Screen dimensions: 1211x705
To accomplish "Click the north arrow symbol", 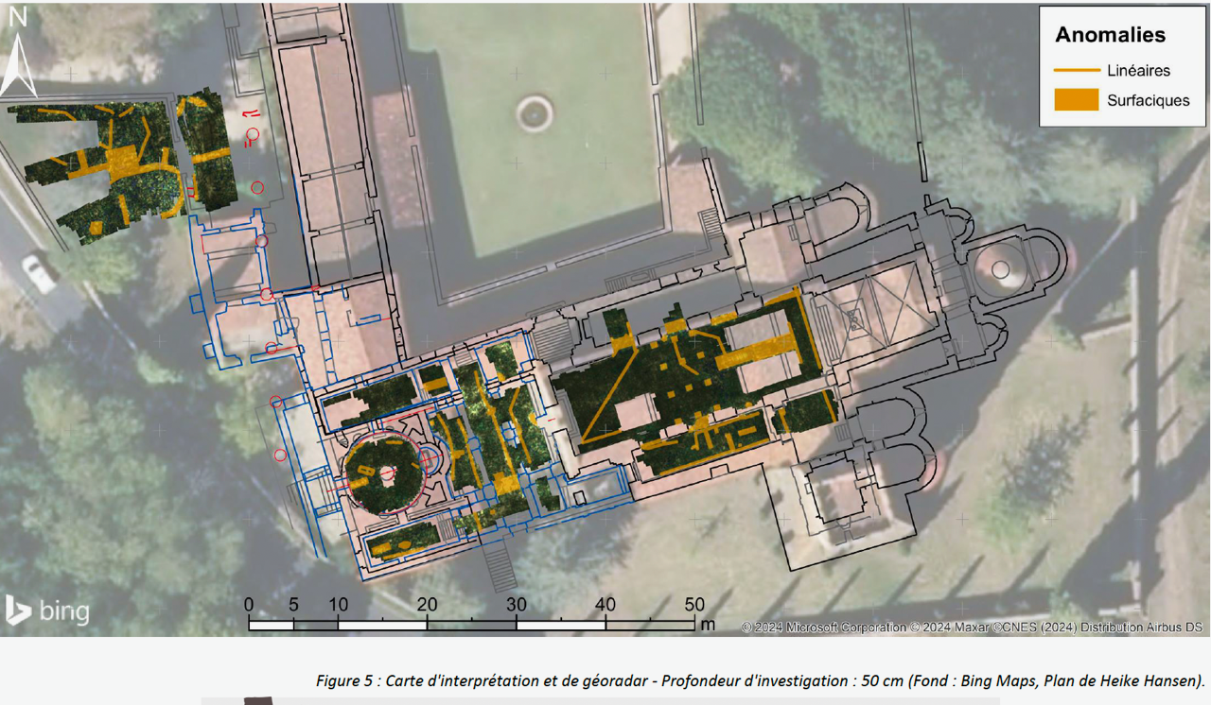I will tap(19, 52).
